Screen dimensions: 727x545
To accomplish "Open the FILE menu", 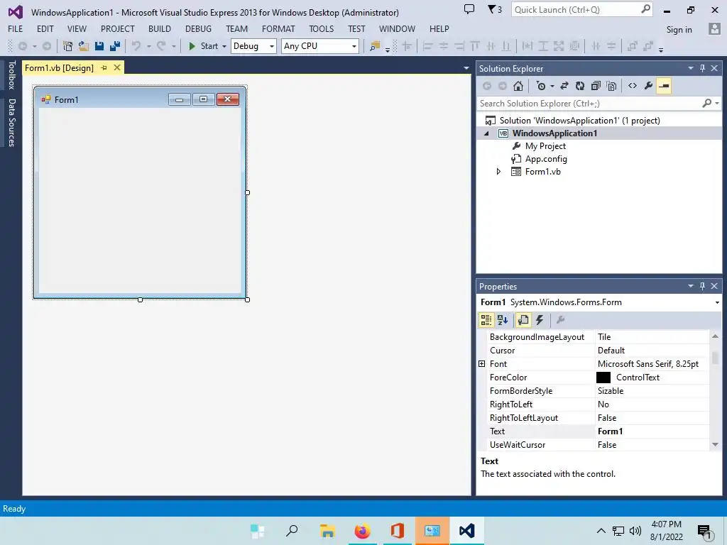I will tap(16, 28).
